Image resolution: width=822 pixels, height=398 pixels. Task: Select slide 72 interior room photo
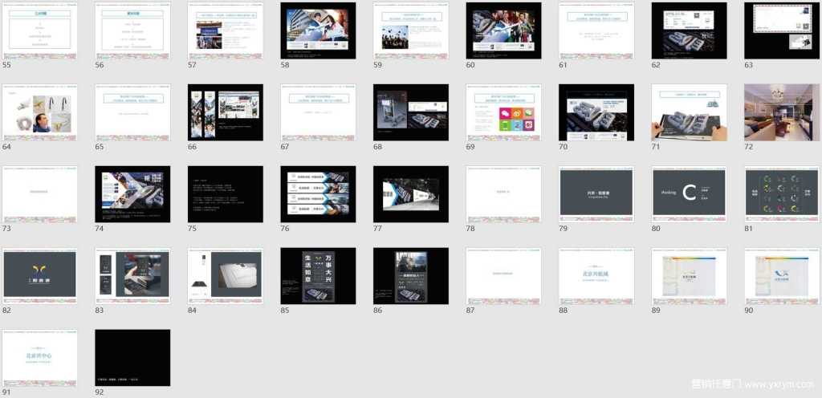pyautogui.click(x=781, y=112)
